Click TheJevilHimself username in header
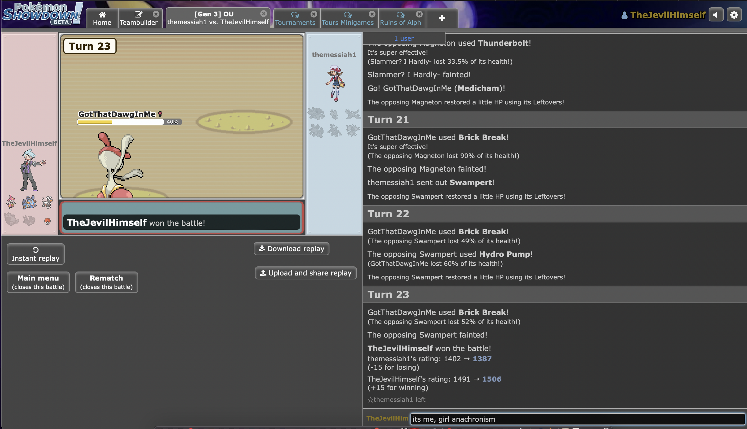Viewport: 747px width, 429px height. click(x=667, y=15)
